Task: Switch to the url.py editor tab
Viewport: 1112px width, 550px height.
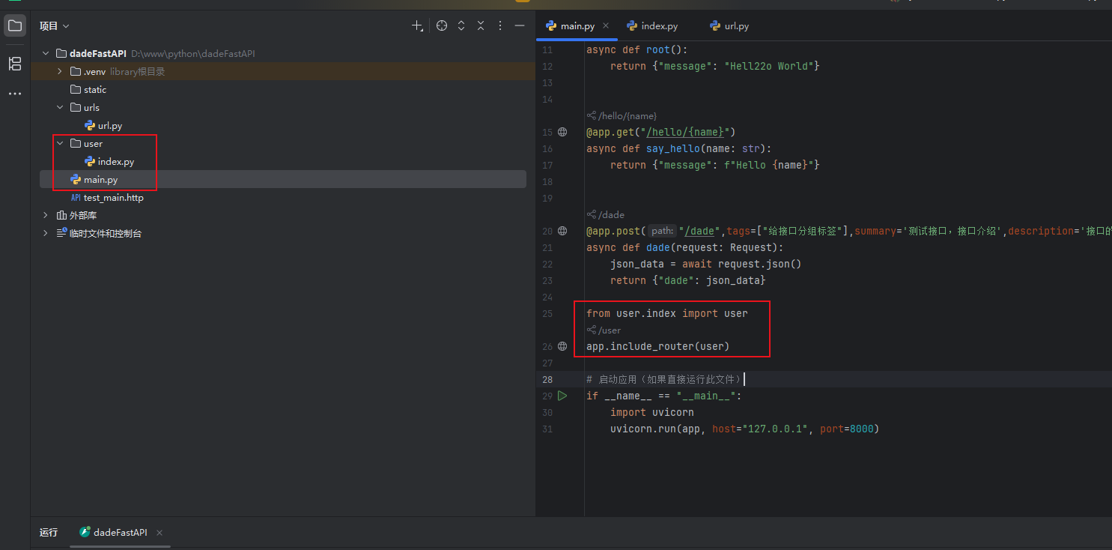Action: pos(729,25)
